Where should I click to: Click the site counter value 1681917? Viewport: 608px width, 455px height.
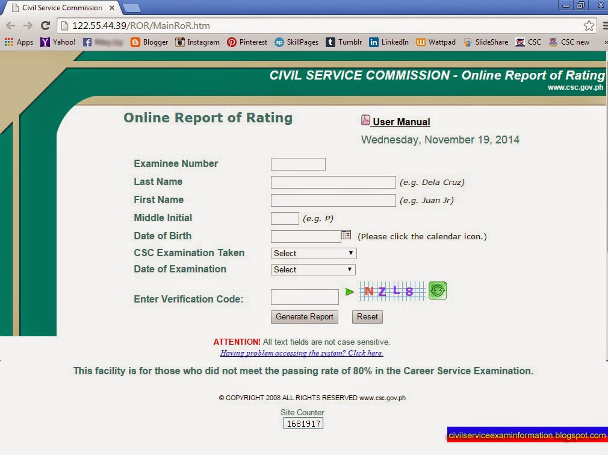point(303,424)
